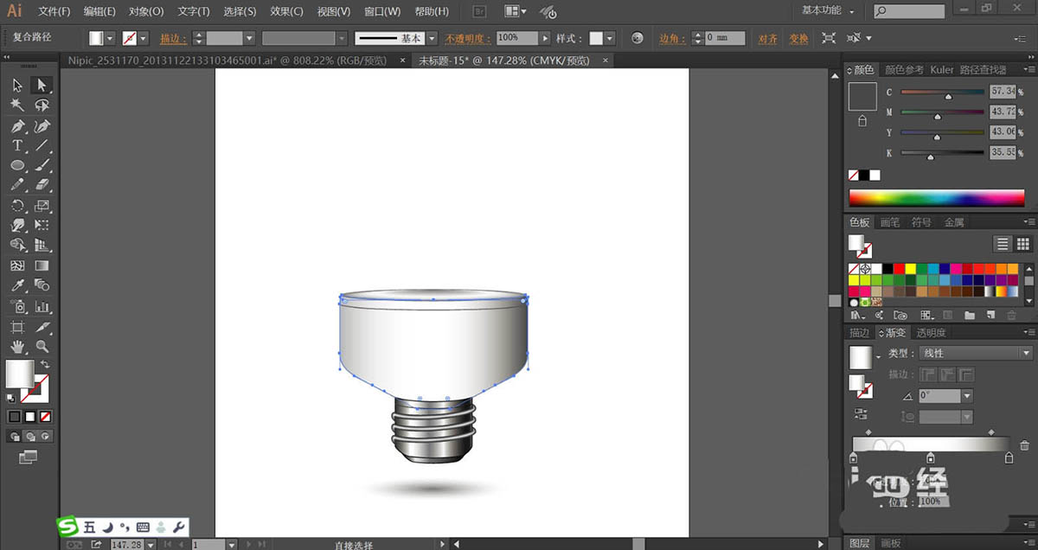Select the Paintbrush tool
The height and width of the screenshot is (550, 1038).
click(x=42, y=165)
